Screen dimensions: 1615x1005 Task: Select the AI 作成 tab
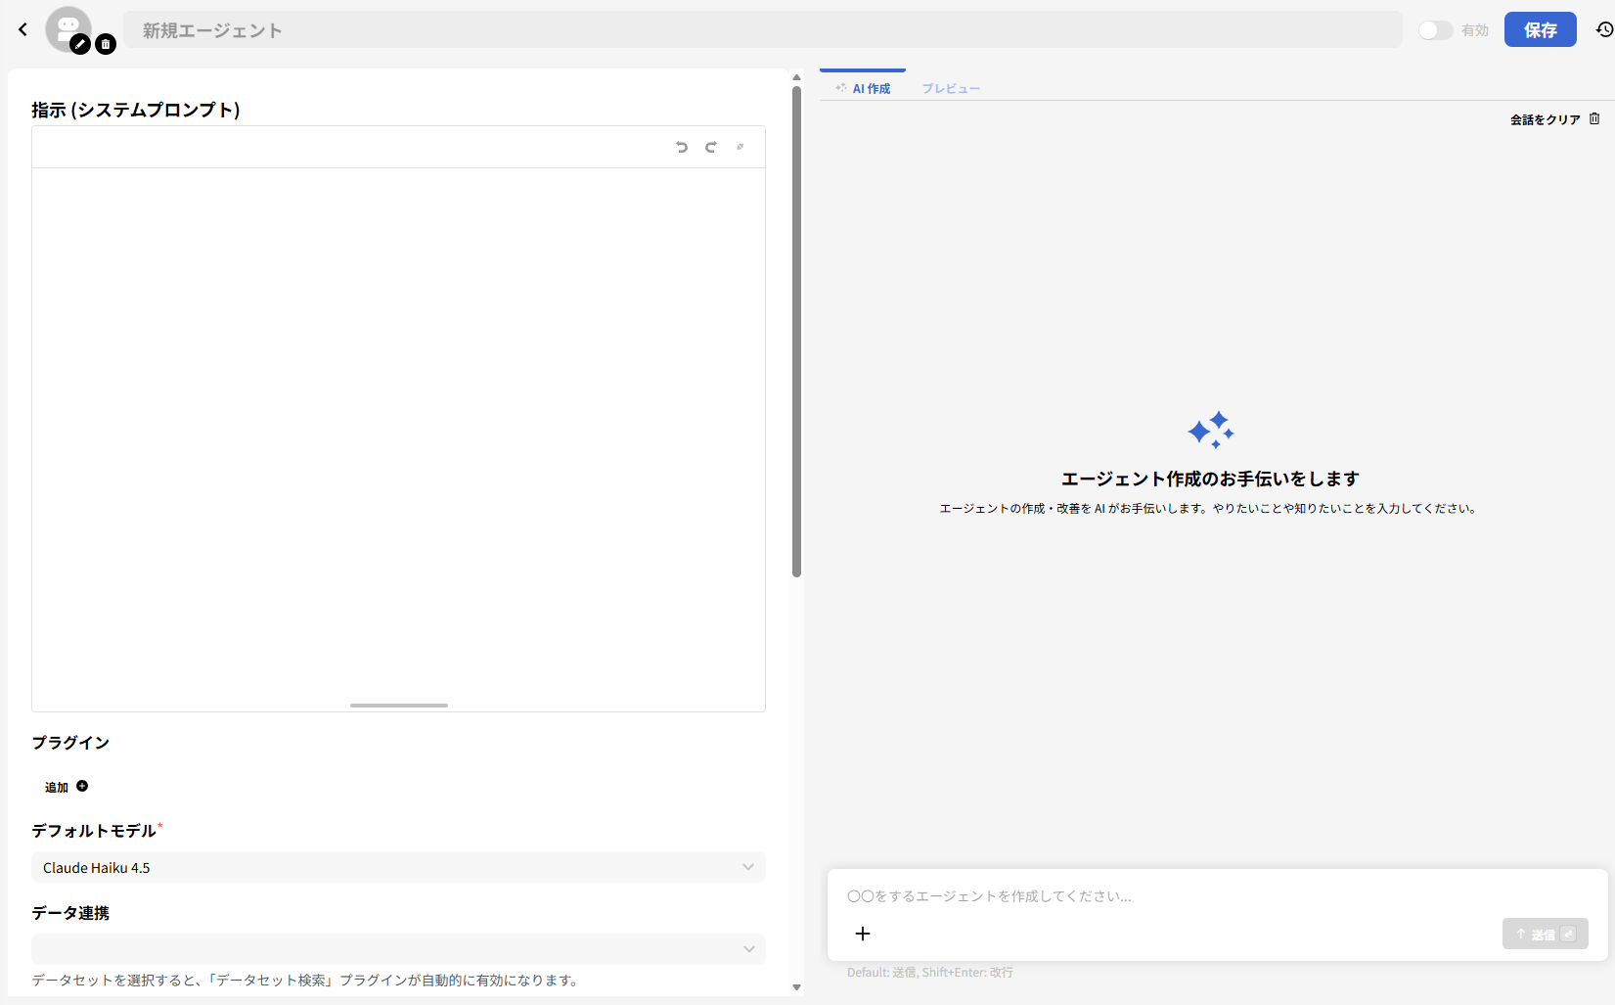(863, 87)
